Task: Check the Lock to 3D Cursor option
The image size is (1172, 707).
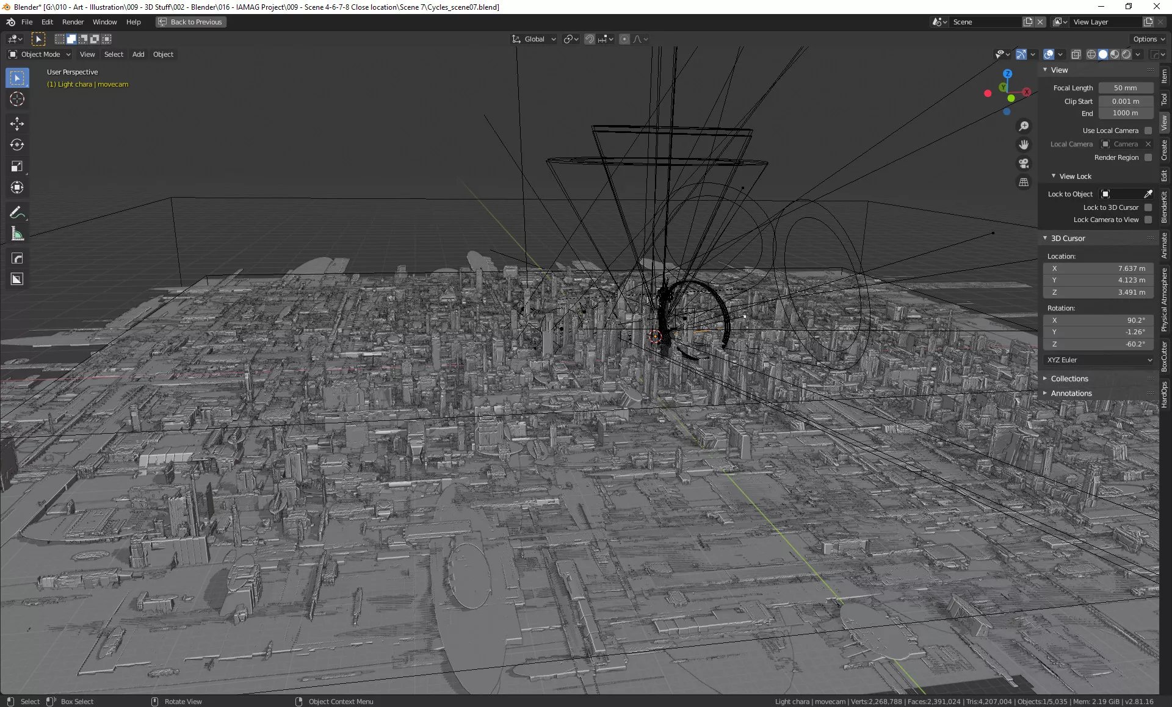Action: click(1148, 207)
